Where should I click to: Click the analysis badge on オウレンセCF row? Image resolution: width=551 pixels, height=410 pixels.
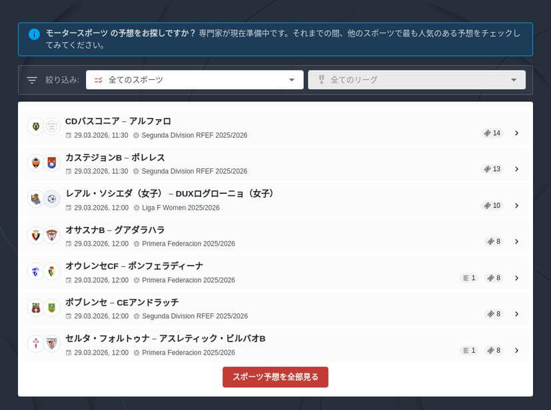[x=469, y=278]
